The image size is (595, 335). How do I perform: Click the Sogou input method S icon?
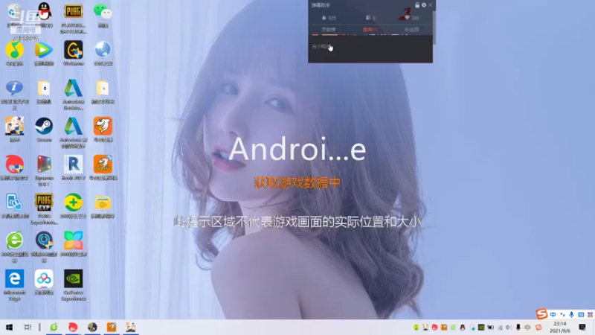pos(542,313)
